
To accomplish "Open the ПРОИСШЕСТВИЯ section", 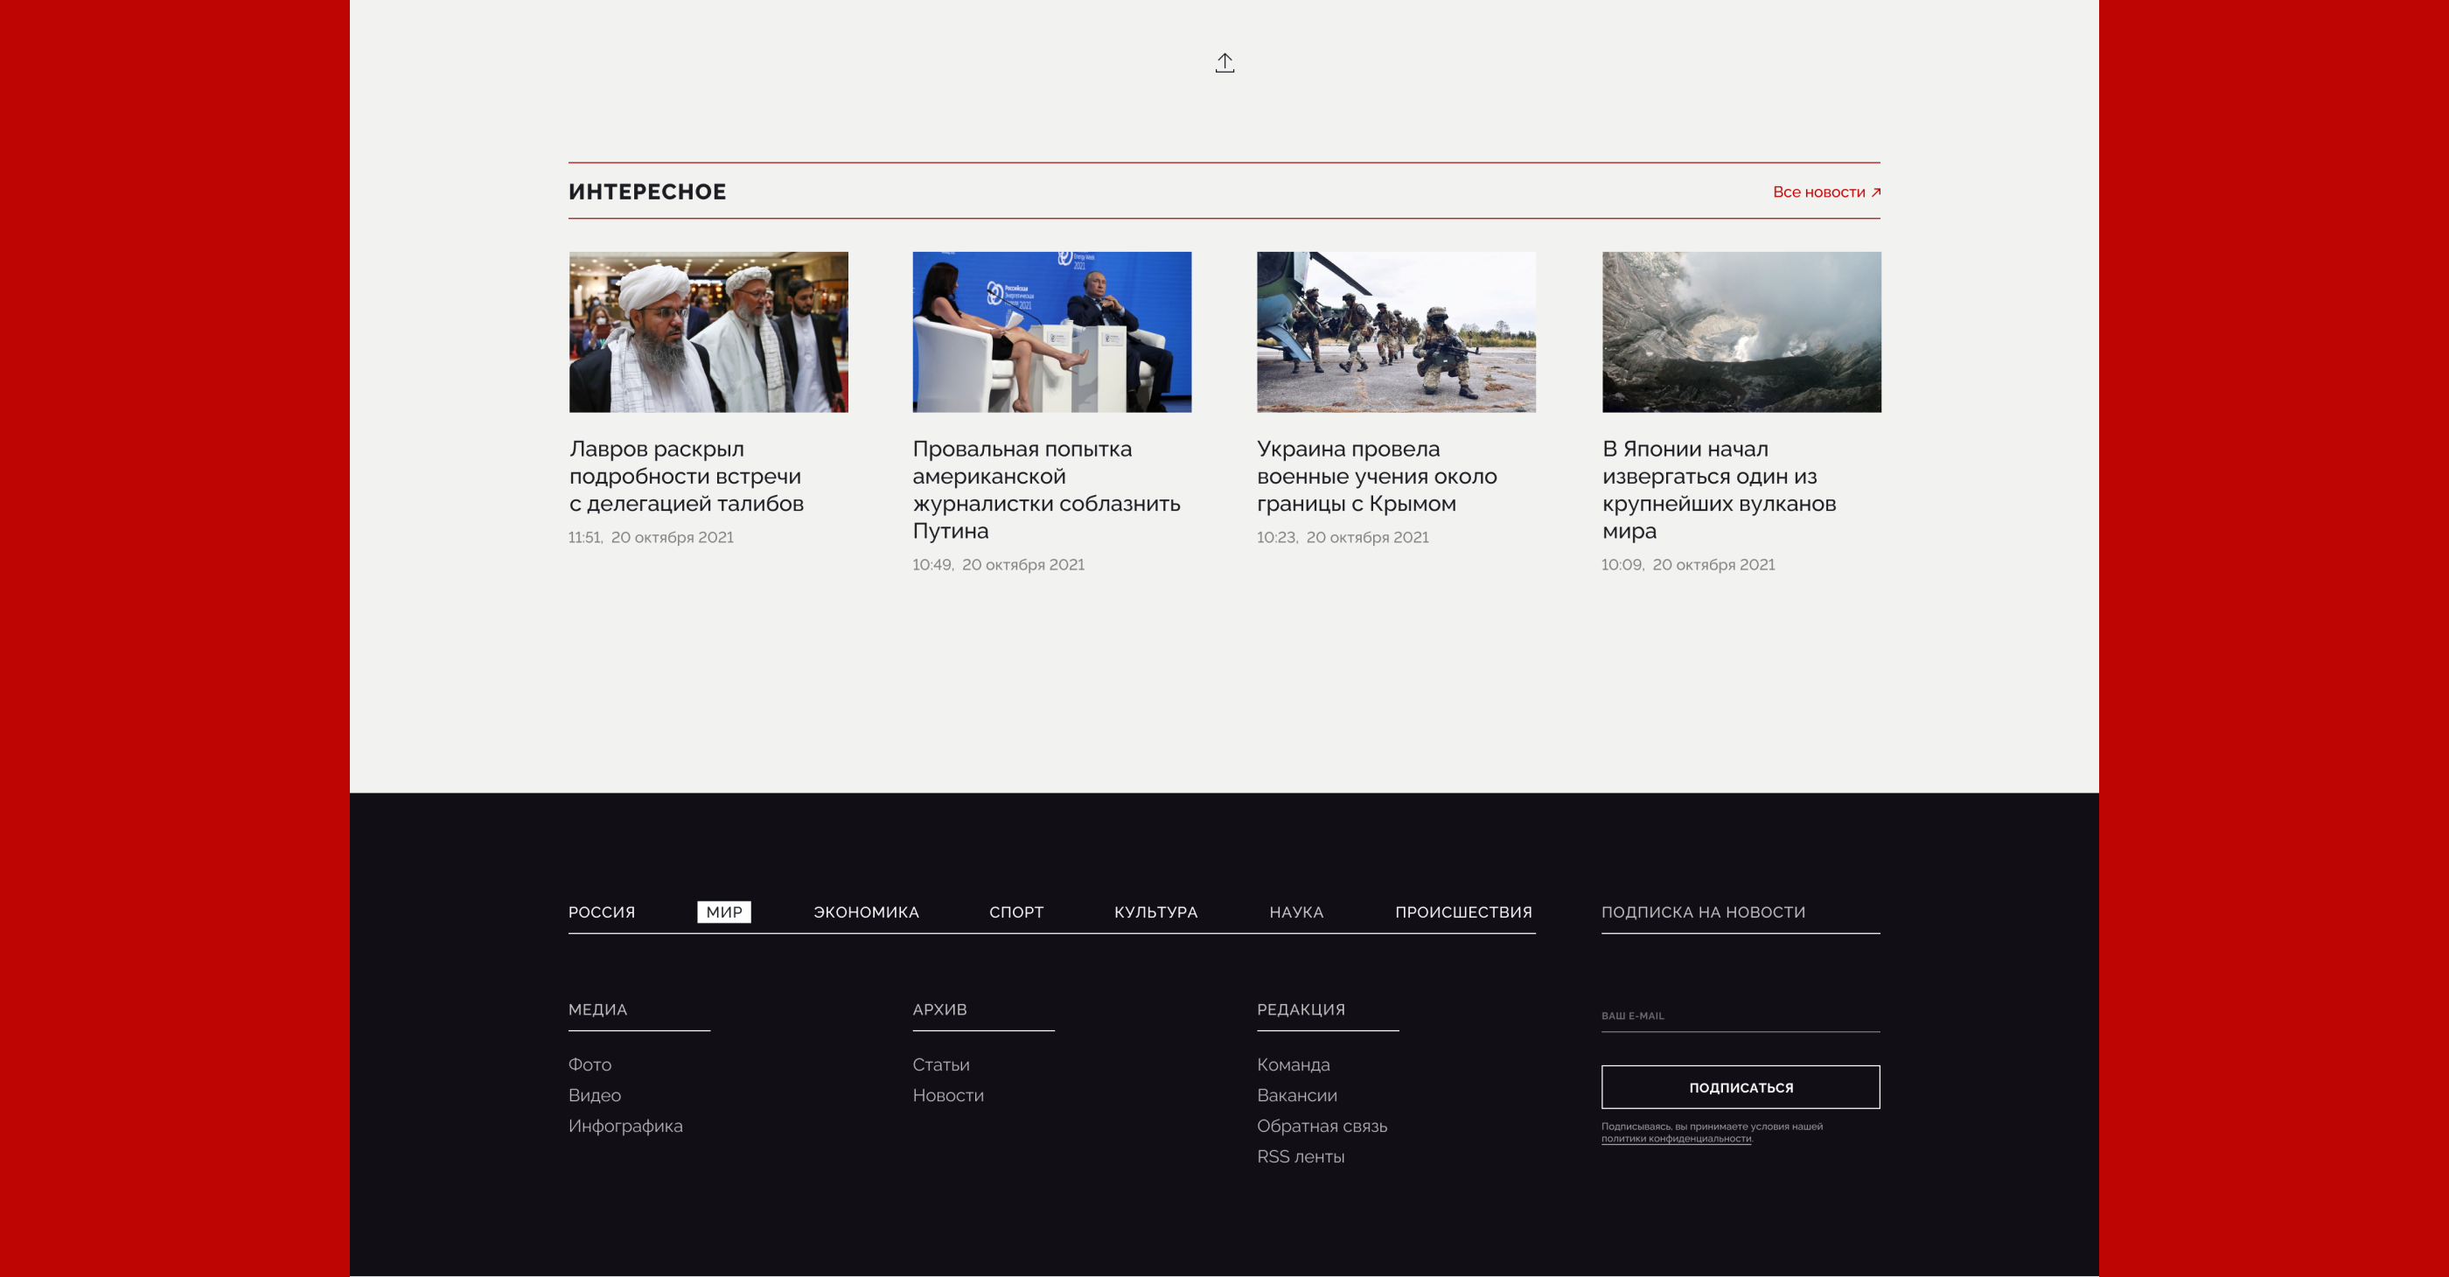I will tap(1462, 912).
